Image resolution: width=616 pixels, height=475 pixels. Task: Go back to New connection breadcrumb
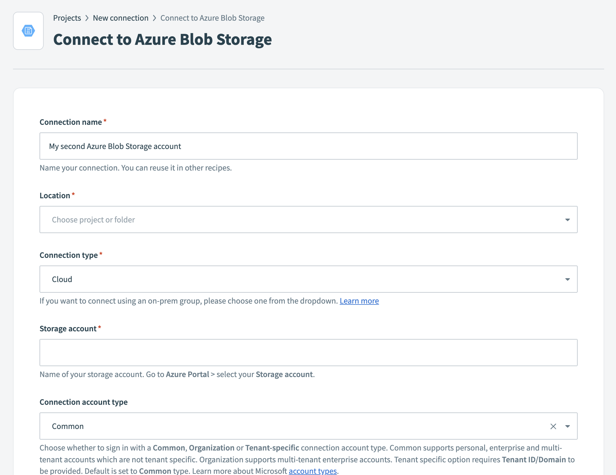[x=121, y=18]
